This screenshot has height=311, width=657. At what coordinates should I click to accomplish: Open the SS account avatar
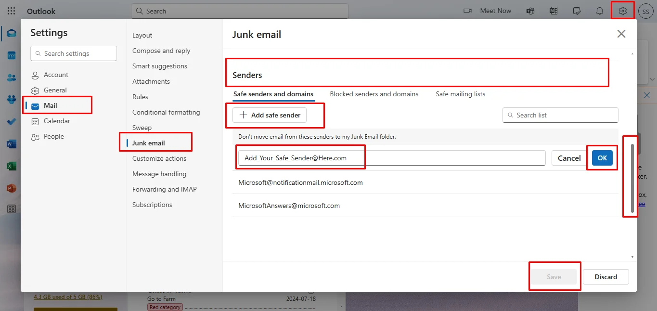[x=645, y=11]
